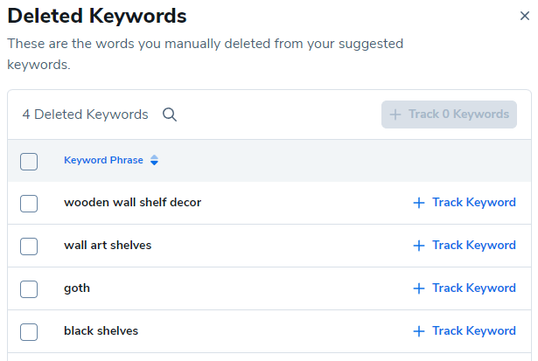Track Keyword link for 'wall art shelves'

click(473, 246)
